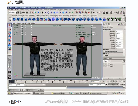Click the key icon beside No Character Set
The width and height of the screenshot is (138, 106).
(121, 85)
